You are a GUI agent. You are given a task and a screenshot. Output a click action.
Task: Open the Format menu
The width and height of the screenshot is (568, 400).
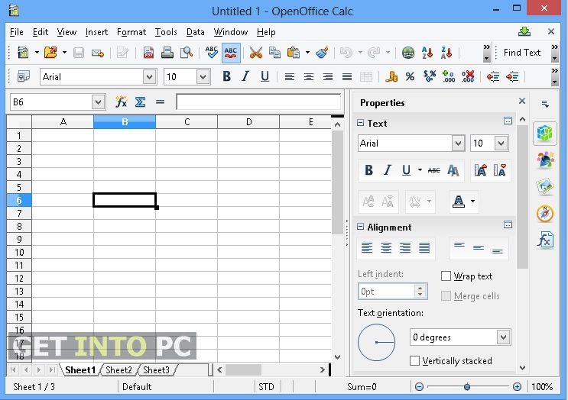pyautogui.click(x=131, y=32)
